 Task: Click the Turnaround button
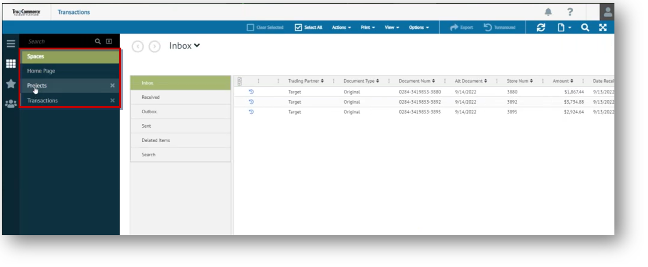500,27
